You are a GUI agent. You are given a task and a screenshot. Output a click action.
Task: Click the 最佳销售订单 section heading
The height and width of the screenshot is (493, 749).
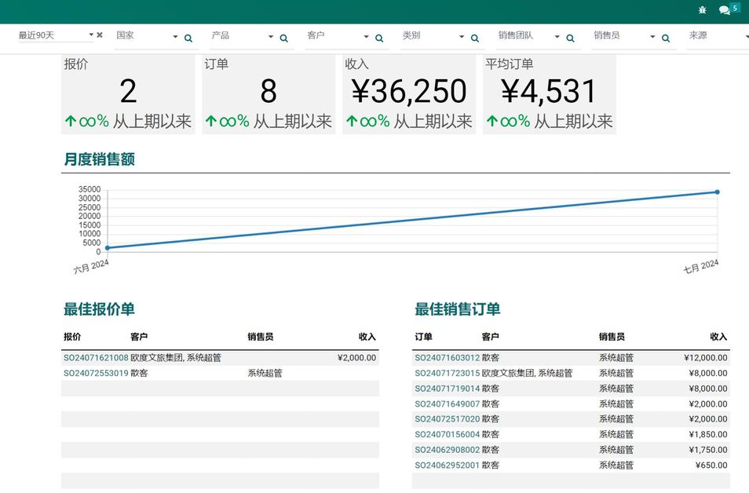(457, 309)
